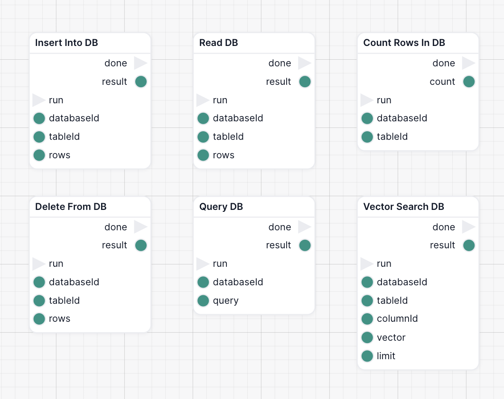Select the Vector Search DB node title

coord(403,207)
